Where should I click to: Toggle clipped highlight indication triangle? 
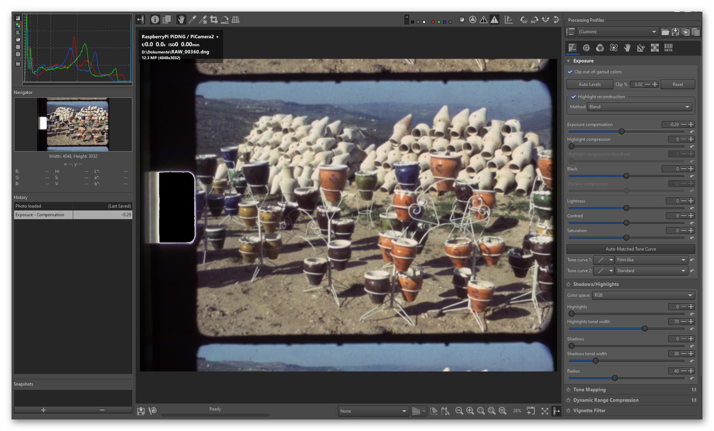(x=494, y=20)
